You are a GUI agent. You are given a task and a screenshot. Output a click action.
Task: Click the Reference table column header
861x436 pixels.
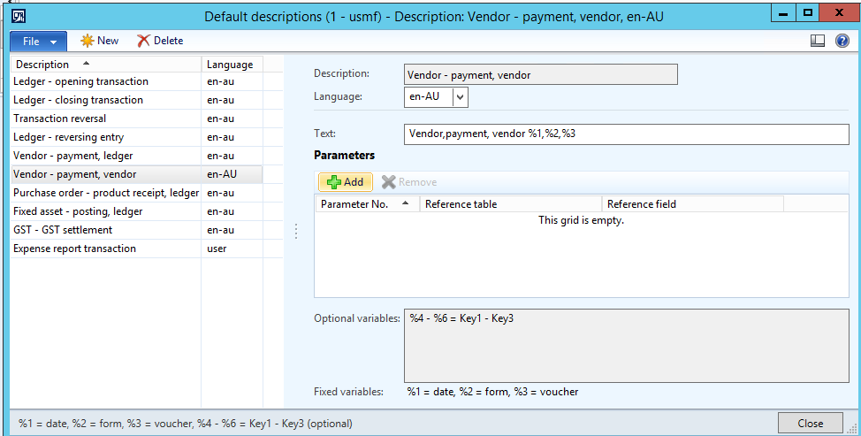click(x=511, y=204)
